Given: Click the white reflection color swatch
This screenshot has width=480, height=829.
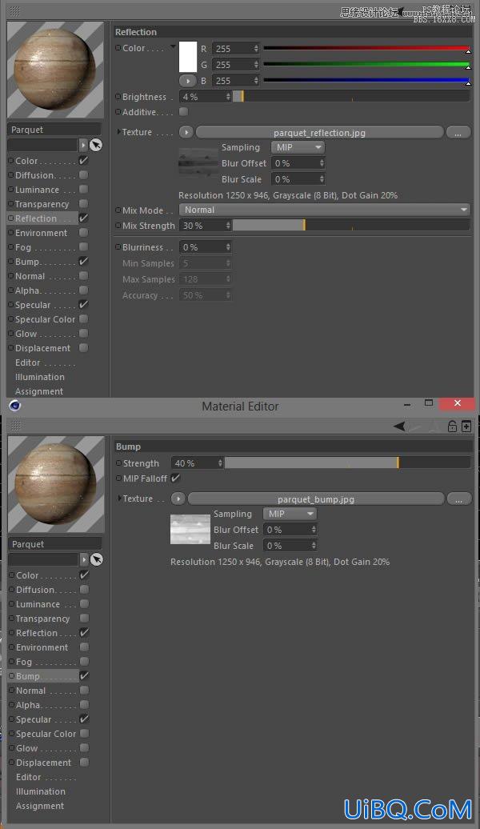Looking at the screenshot, I should pos(188,57).
